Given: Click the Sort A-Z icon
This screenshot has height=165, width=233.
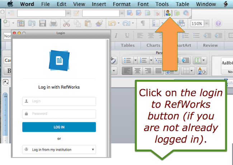Looking at the screenshot, I should pos(201,71).
